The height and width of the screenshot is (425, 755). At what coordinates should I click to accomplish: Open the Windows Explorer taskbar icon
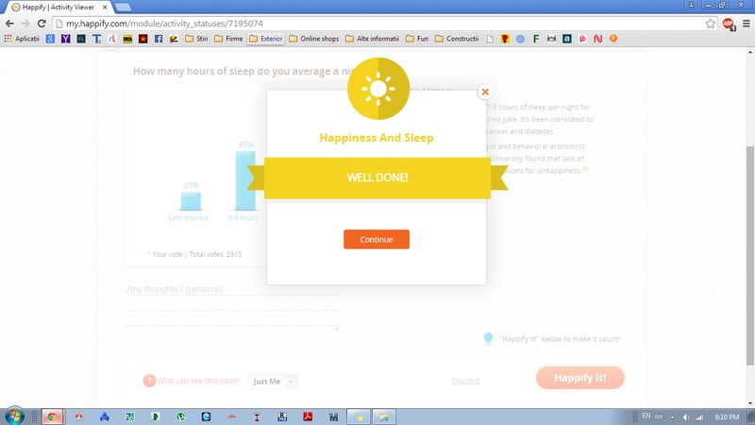(383, 416)
